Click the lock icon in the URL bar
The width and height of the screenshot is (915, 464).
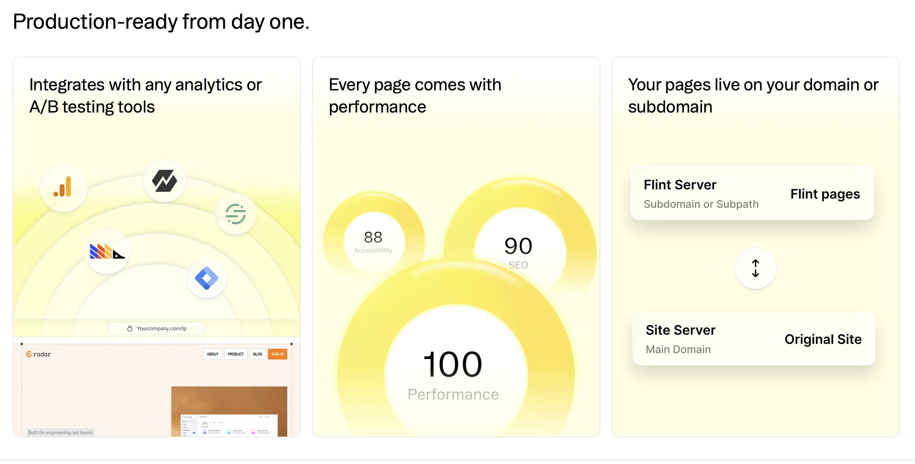[130, 328]
